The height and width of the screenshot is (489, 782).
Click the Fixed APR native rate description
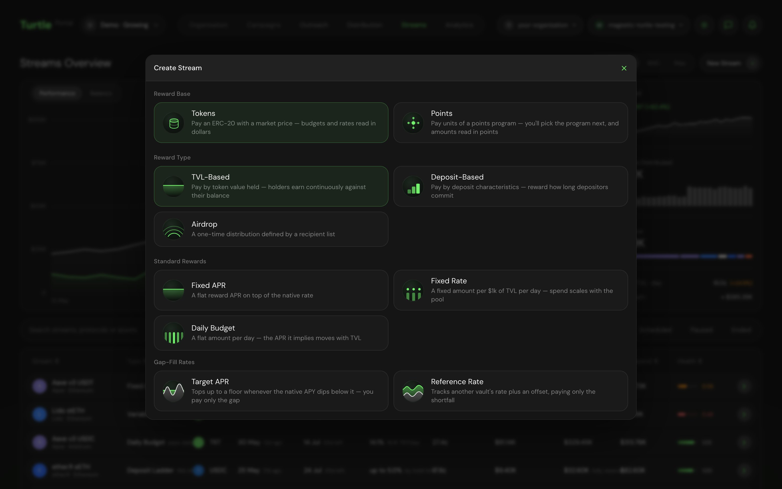[252, 295]
